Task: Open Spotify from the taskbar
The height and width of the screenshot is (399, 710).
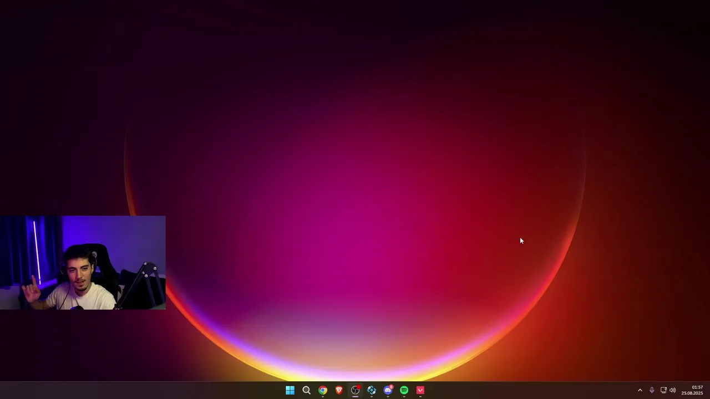Action: [404, 390]
